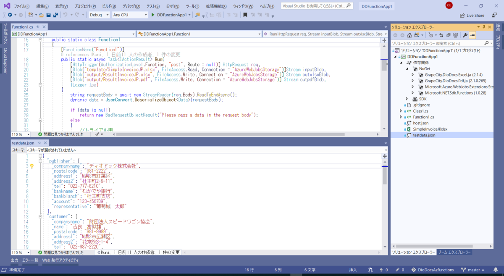Collapse all nodes in Solution Explorer
Screen dimensions: 504x276
(448, 35)
